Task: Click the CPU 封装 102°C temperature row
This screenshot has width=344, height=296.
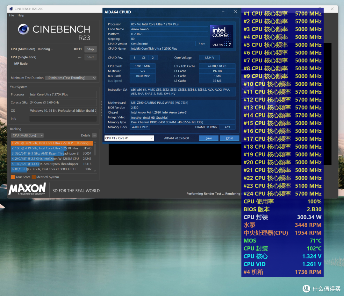Action: point(282,249)
